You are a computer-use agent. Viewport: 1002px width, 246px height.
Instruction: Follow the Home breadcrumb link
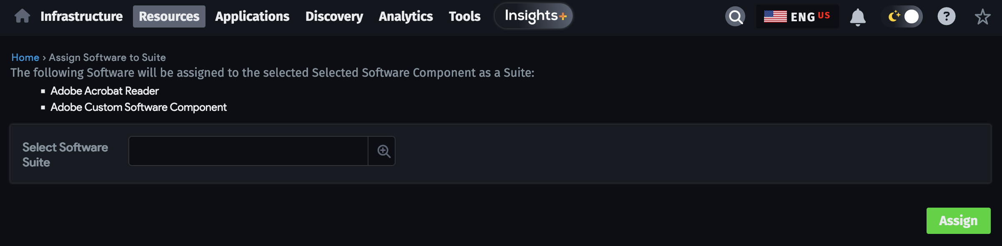(25, 57)
